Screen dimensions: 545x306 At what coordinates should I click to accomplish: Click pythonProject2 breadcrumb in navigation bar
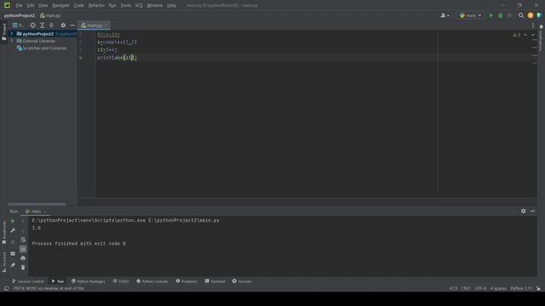(x=20, y=15)
